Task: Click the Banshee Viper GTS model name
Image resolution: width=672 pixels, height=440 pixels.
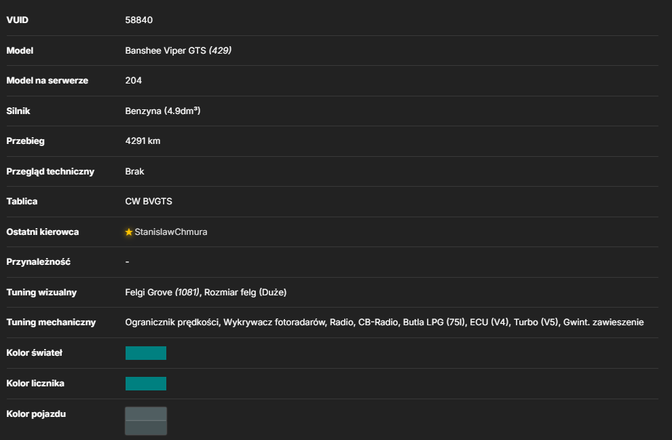Action: (166, 51)
